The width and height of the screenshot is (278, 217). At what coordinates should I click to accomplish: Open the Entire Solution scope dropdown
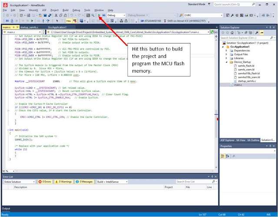[19, 182]
